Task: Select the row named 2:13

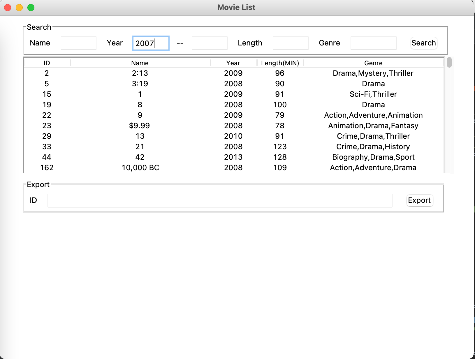Action: pyautogui.click(x=234, y=73)
